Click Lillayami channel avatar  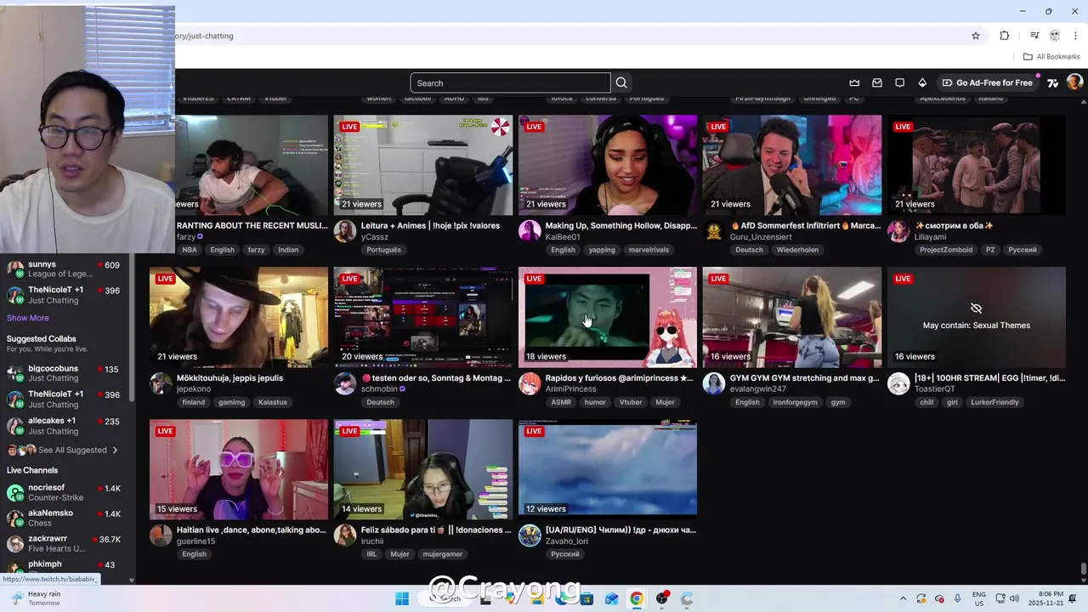[x=898, y=231]
